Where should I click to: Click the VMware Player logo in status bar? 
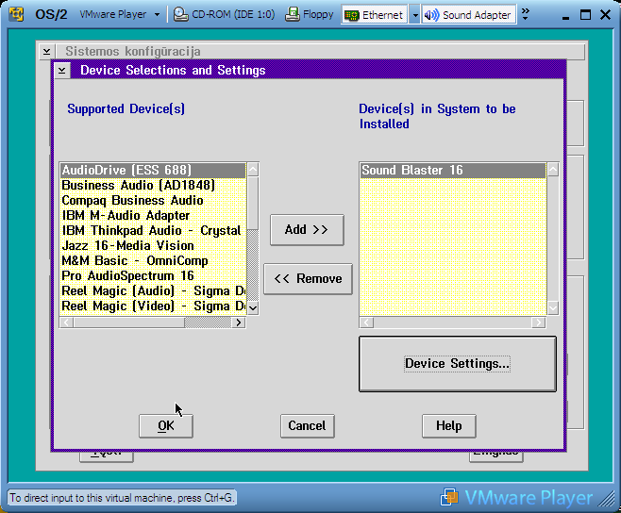[x=516, y=498]
